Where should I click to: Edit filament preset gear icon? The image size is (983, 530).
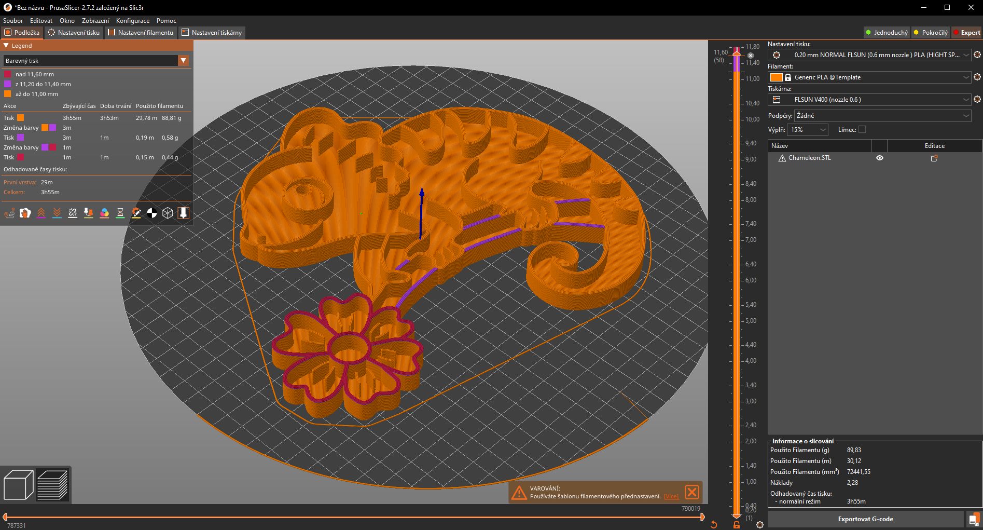point(977,77)
